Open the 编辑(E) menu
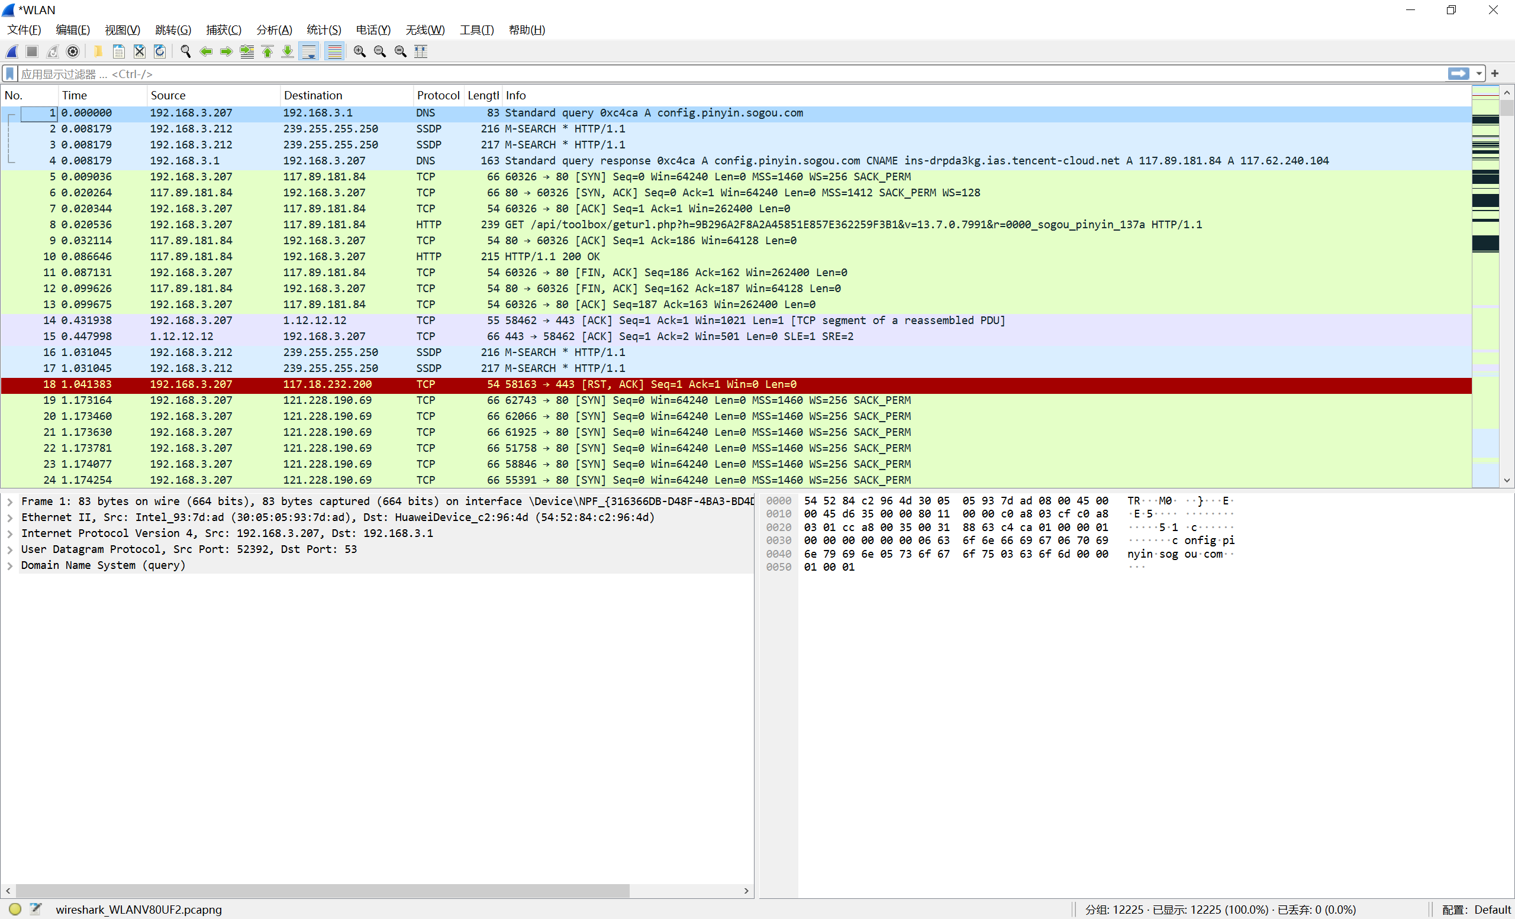 point(73,30)
